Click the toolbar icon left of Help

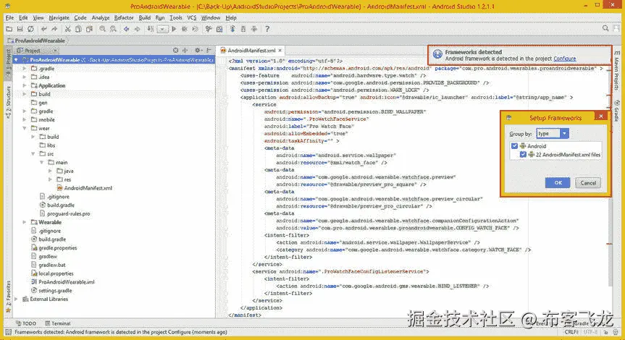pyautogui.click(x=254, y=29)
